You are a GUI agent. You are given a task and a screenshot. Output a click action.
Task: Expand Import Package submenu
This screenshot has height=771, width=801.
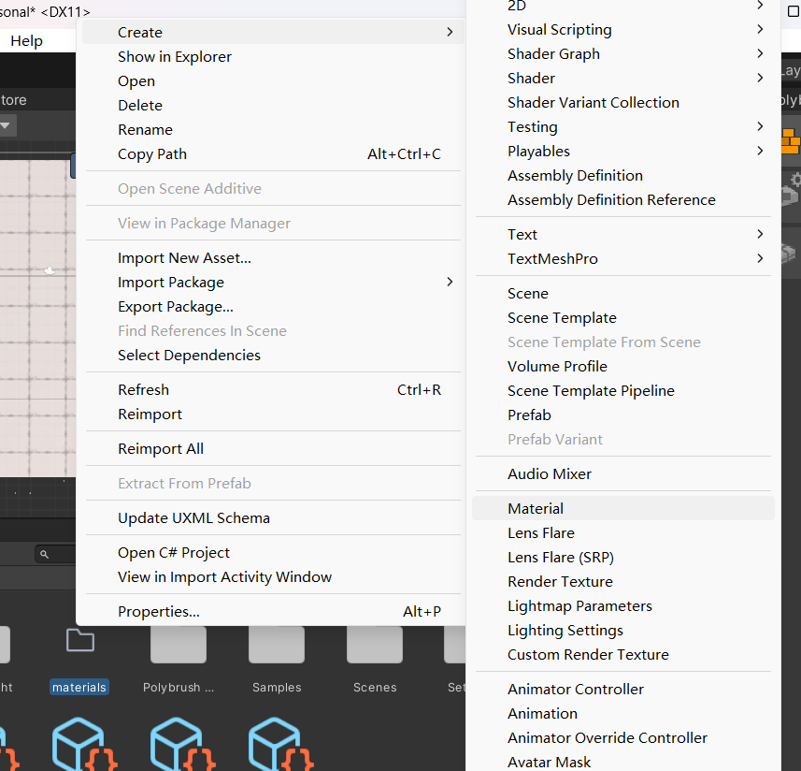click(273, 283)
